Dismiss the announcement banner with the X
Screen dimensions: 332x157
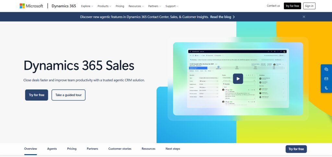(x=304, y=17)
